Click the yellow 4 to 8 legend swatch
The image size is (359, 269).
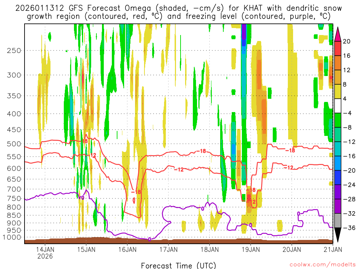point(338,91)
